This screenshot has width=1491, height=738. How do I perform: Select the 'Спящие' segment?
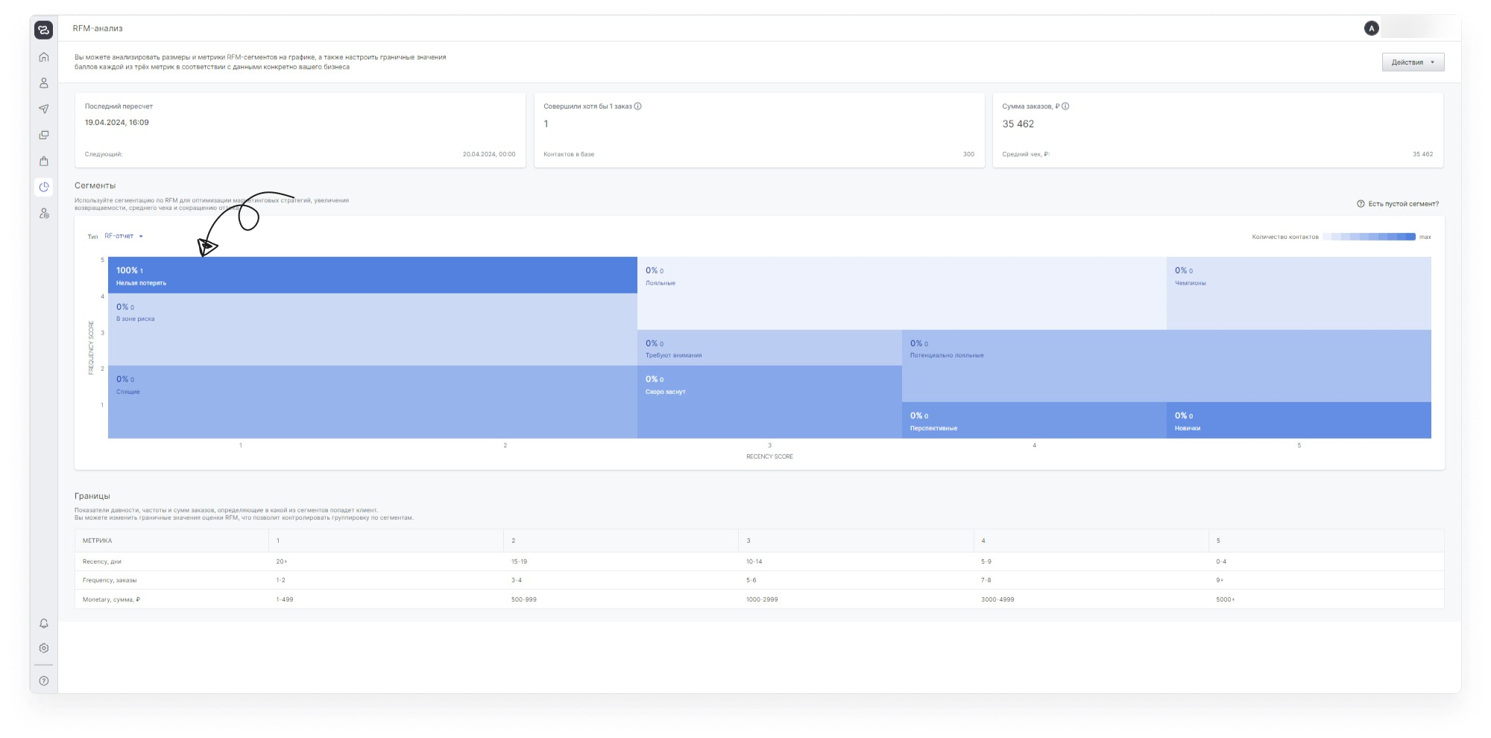373,401
